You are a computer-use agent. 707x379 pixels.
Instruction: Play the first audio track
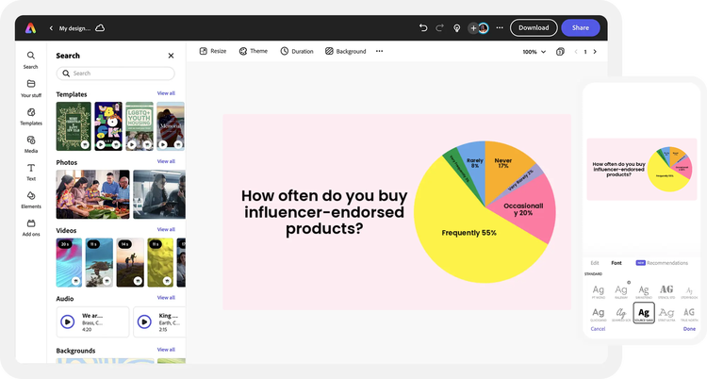[x=68, y=321]
